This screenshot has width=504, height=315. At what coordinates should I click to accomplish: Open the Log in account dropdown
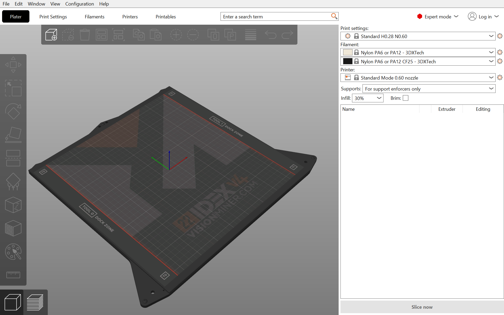483,17
